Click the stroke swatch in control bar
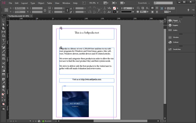This screenshot has height=123, width=196. pyautogui.click(x=114, y=12)
